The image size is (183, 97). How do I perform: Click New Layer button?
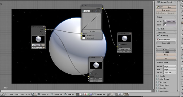pyautogui.click(x=166, y=10)
